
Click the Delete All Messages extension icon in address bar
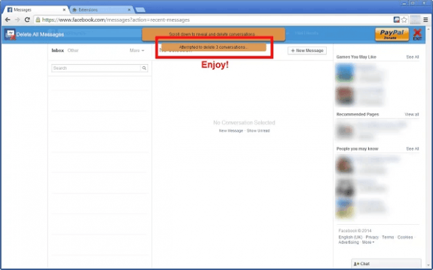[397, 19]
